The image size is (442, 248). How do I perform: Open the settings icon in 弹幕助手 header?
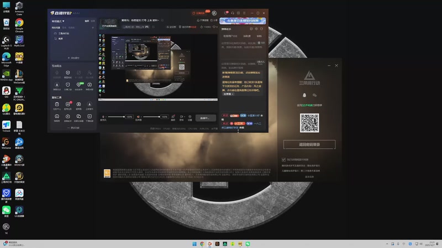[x=256, y=29]
